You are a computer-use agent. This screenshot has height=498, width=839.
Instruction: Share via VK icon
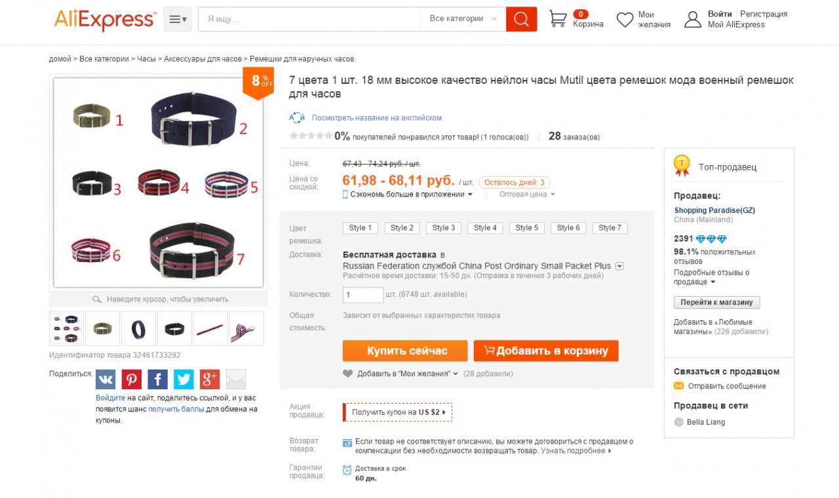106,379
